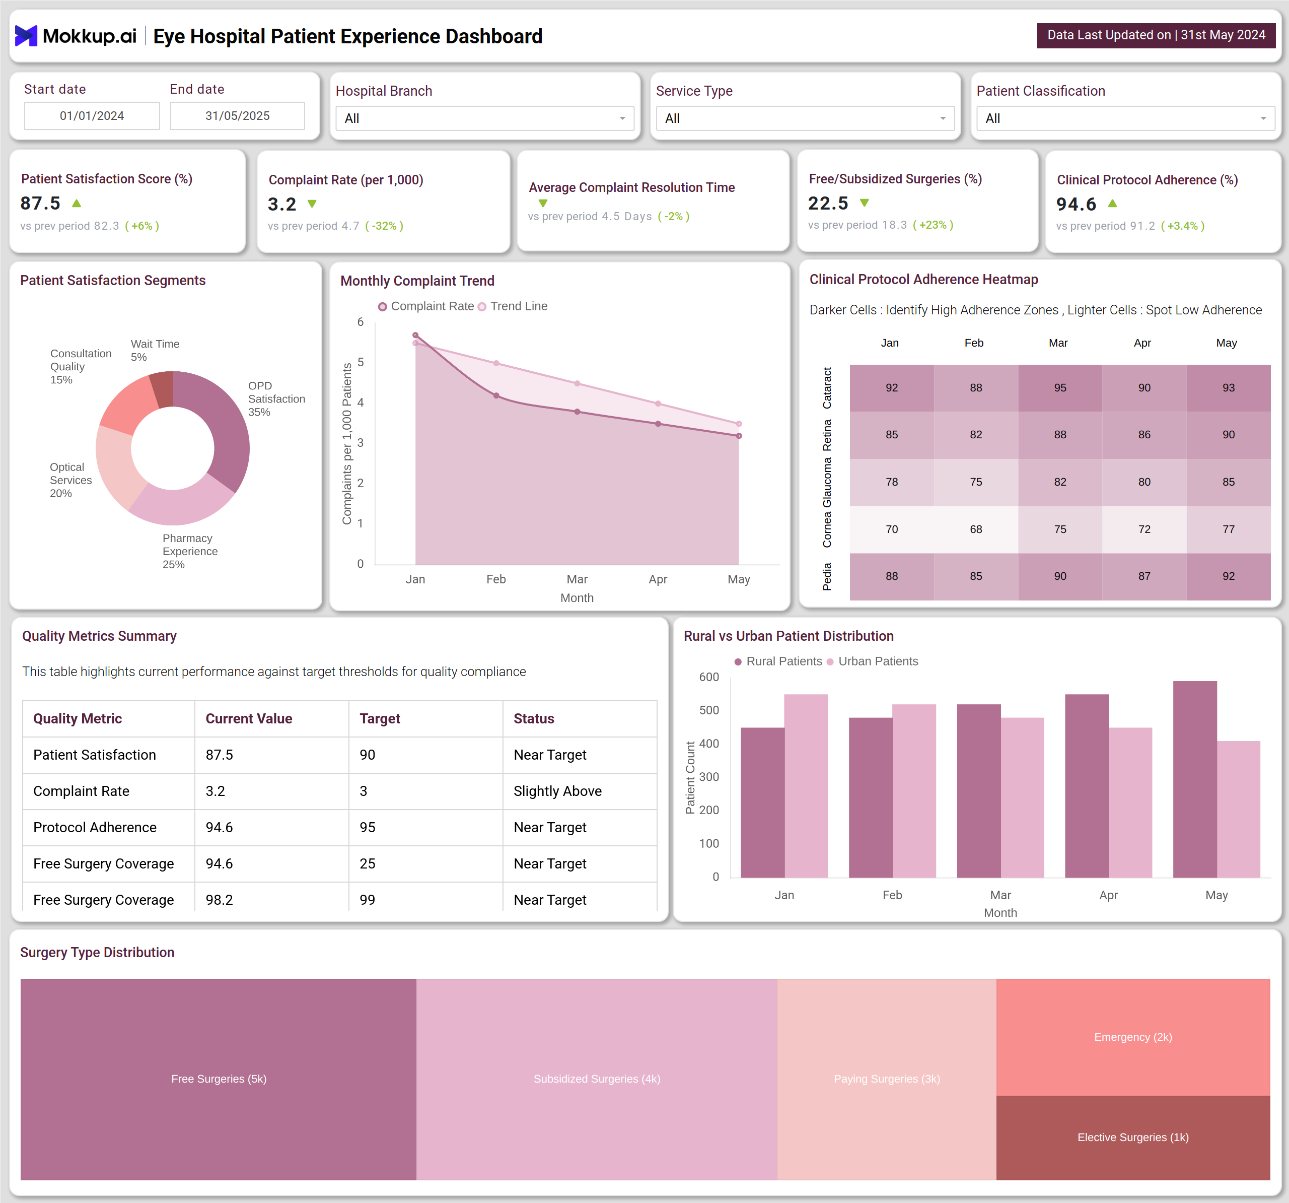Click heatmap cell Cornea May 77

[1229, 529]
